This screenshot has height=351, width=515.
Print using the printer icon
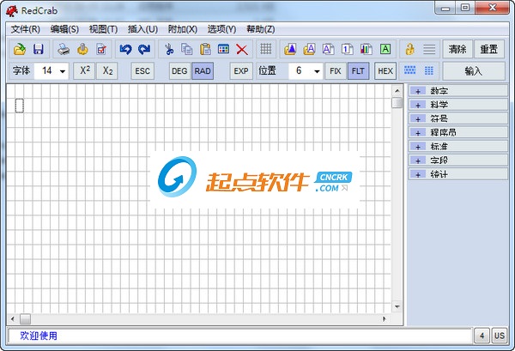[64, 49]
